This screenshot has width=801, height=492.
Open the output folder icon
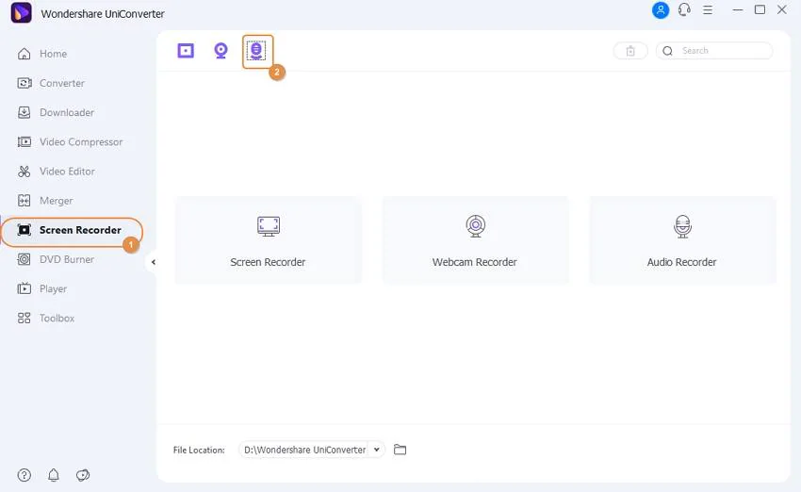pos(400,450)
